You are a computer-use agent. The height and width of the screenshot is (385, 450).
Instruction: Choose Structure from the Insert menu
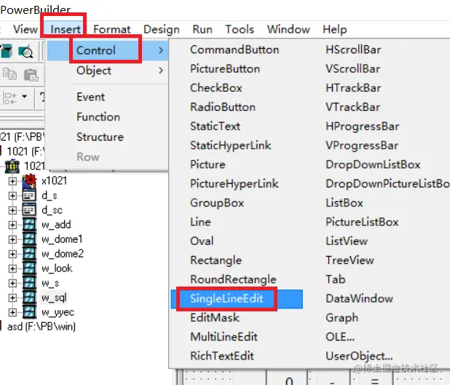[x=100, y=137]
